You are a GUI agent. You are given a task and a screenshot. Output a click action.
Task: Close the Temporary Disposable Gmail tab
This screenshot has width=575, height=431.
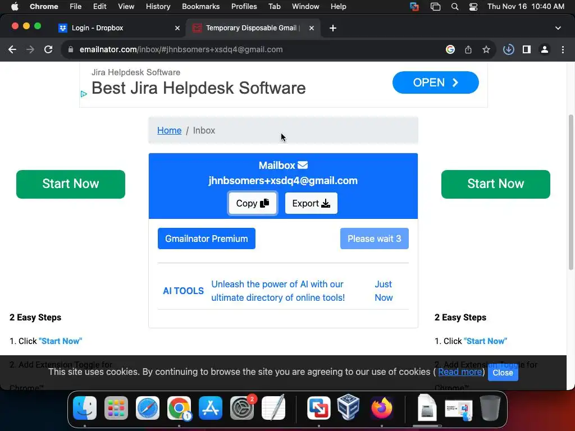[x=312, y=28]
